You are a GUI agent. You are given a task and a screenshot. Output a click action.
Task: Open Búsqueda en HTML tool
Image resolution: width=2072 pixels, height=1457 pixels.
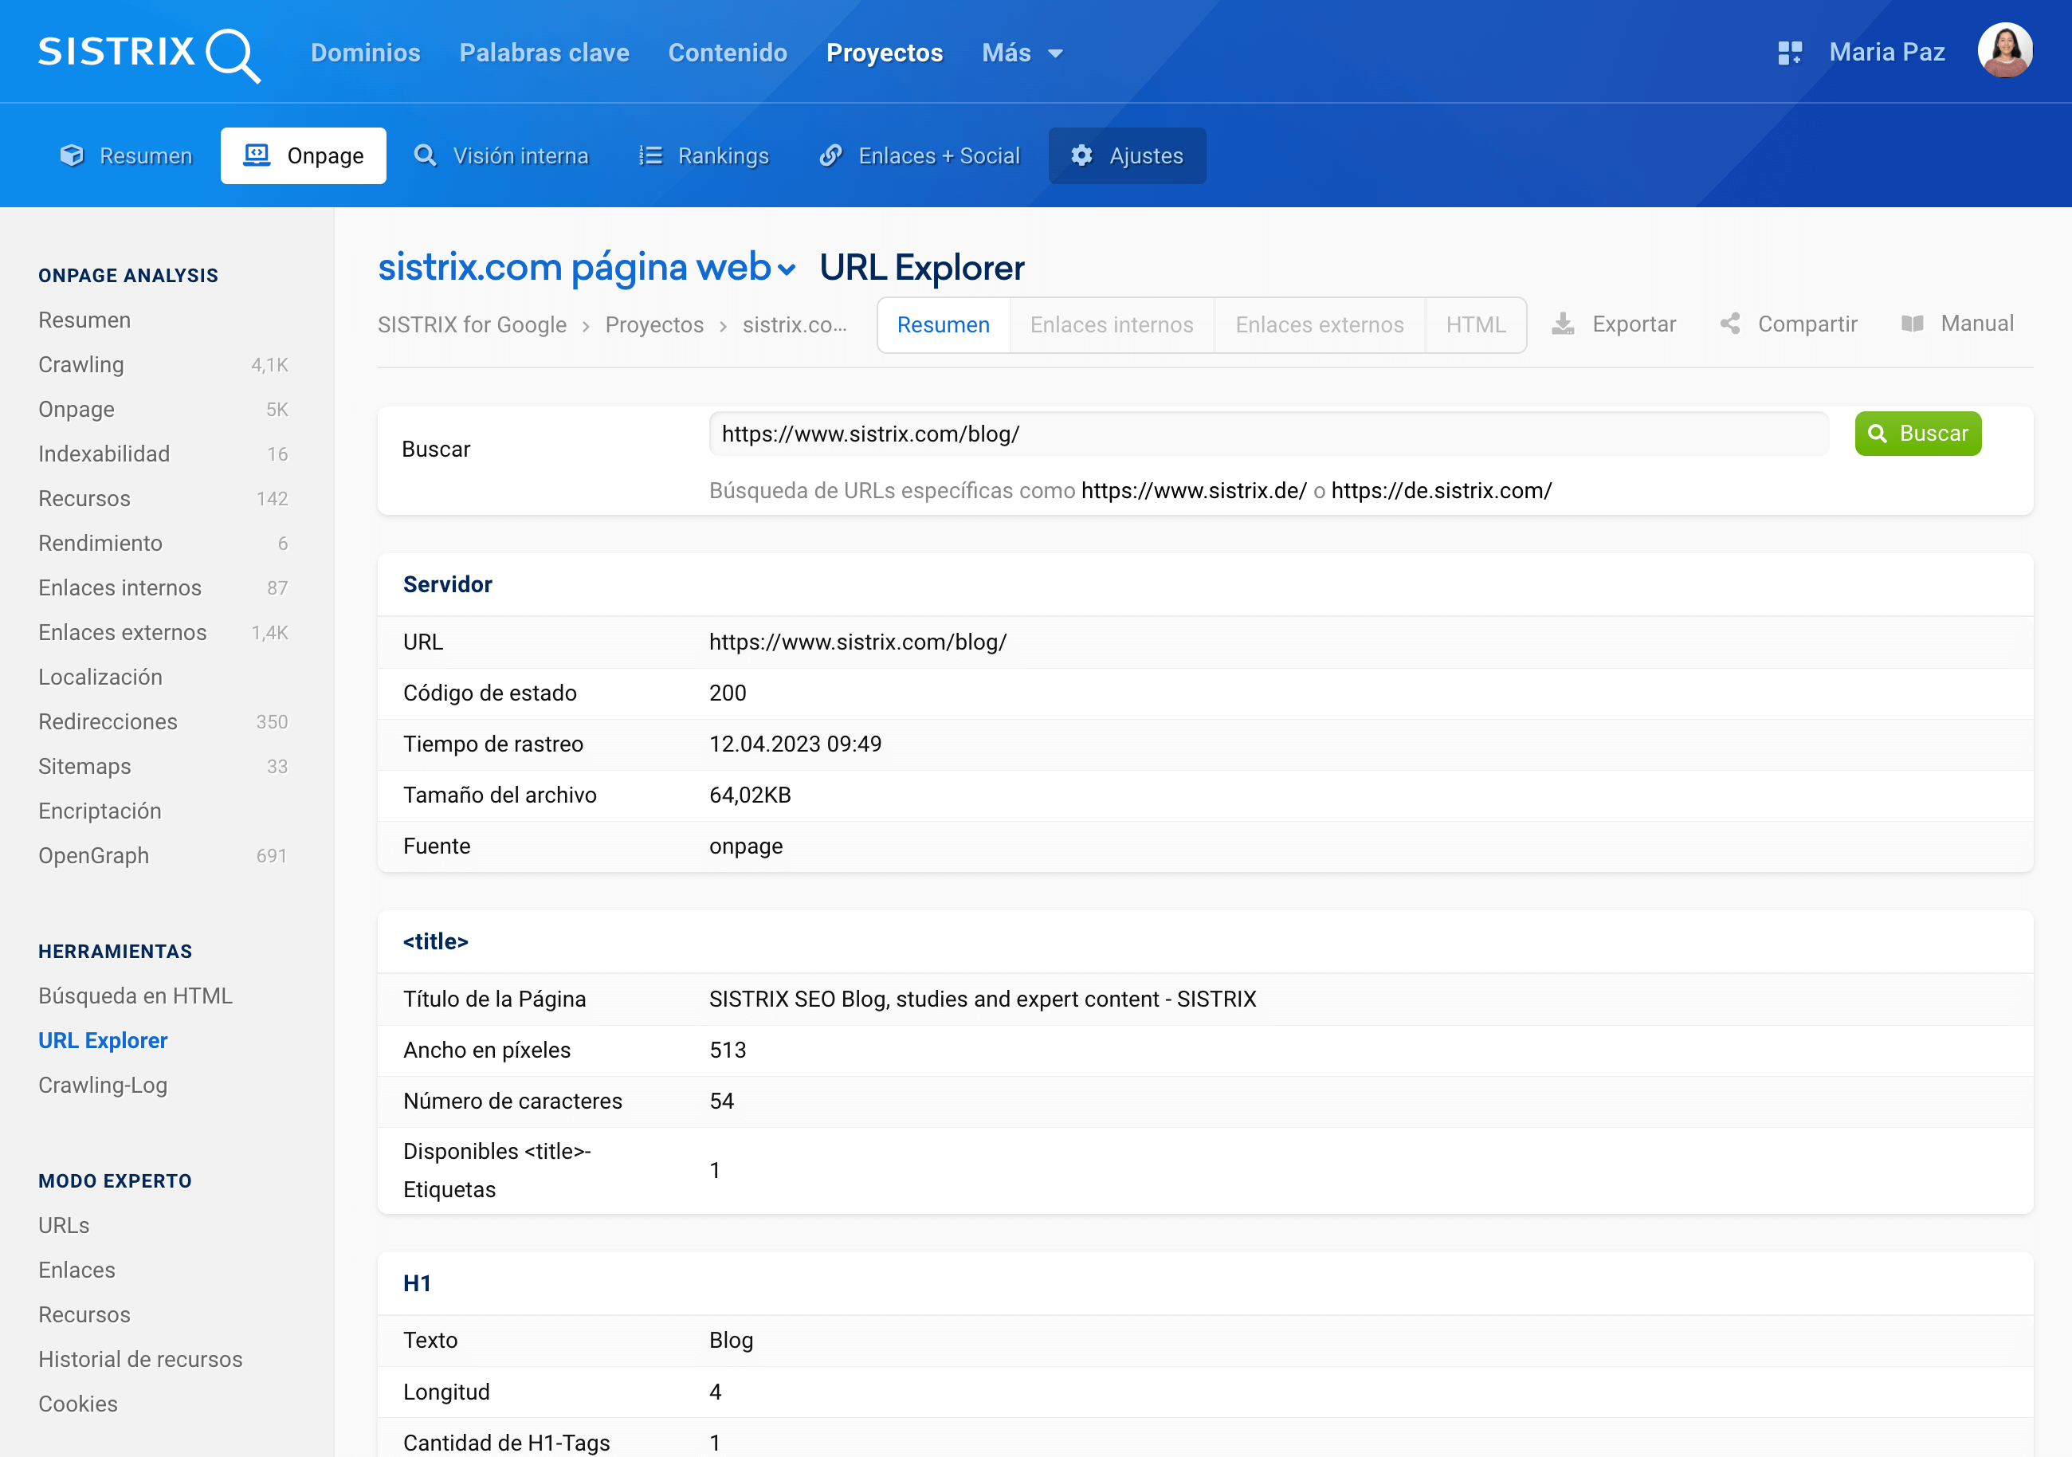pyautogui.click(x=135, y=996)
